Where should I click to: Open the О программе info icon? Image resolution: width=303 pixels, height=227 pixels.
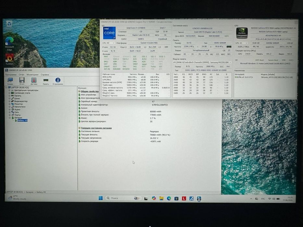point(58,81)
